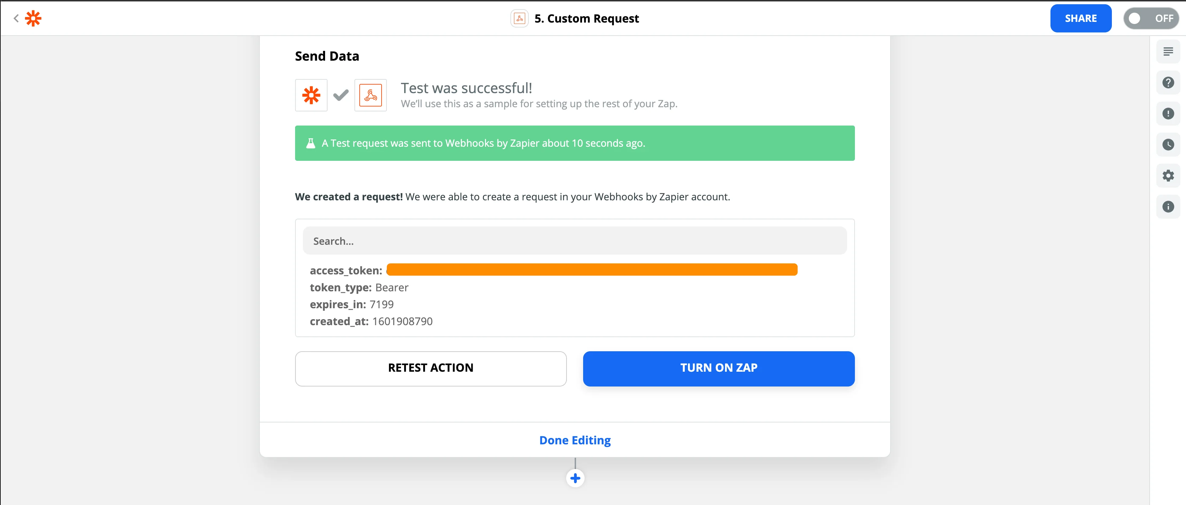Select the redacted access_token value

pyautogui.click(x=592, y=270)
